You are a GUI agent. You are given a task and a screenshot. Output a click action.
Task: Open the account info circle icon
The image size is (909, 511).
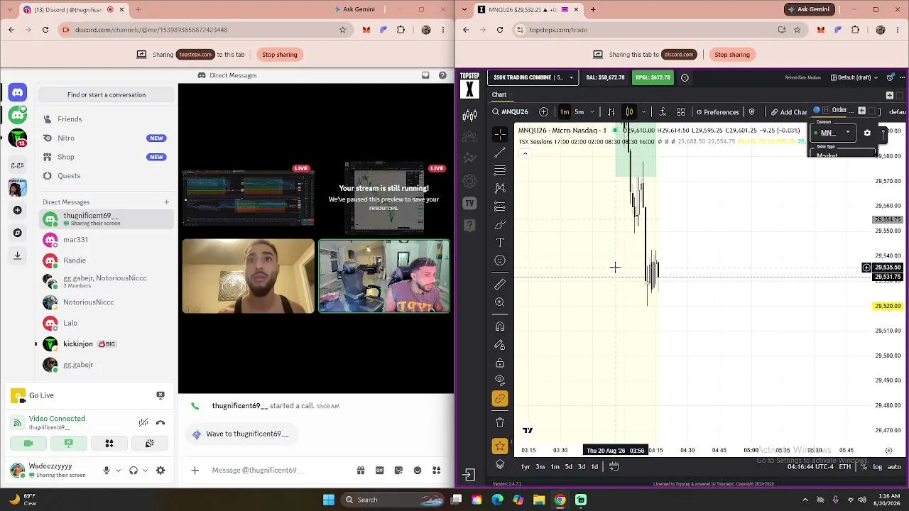pyautogui.click(x=685, y=77)
